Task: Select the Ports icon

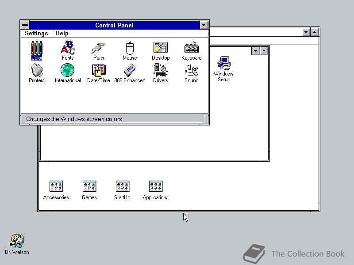Action: click(x=99, y=51)
